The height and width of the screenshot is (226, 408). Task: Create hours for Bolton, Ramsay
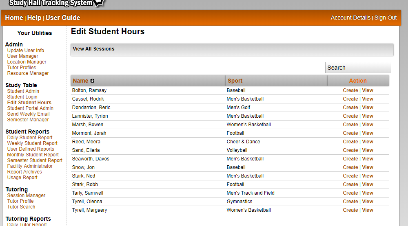pos(350,90)
